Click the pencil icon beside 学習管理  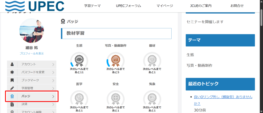tap(12, 88)
